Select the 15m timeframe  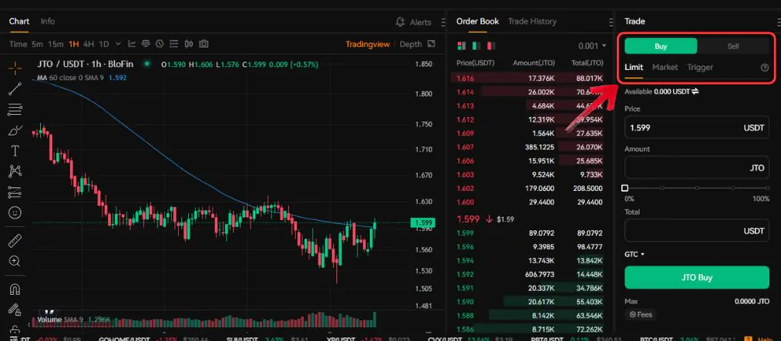click(x=56, y=44)
